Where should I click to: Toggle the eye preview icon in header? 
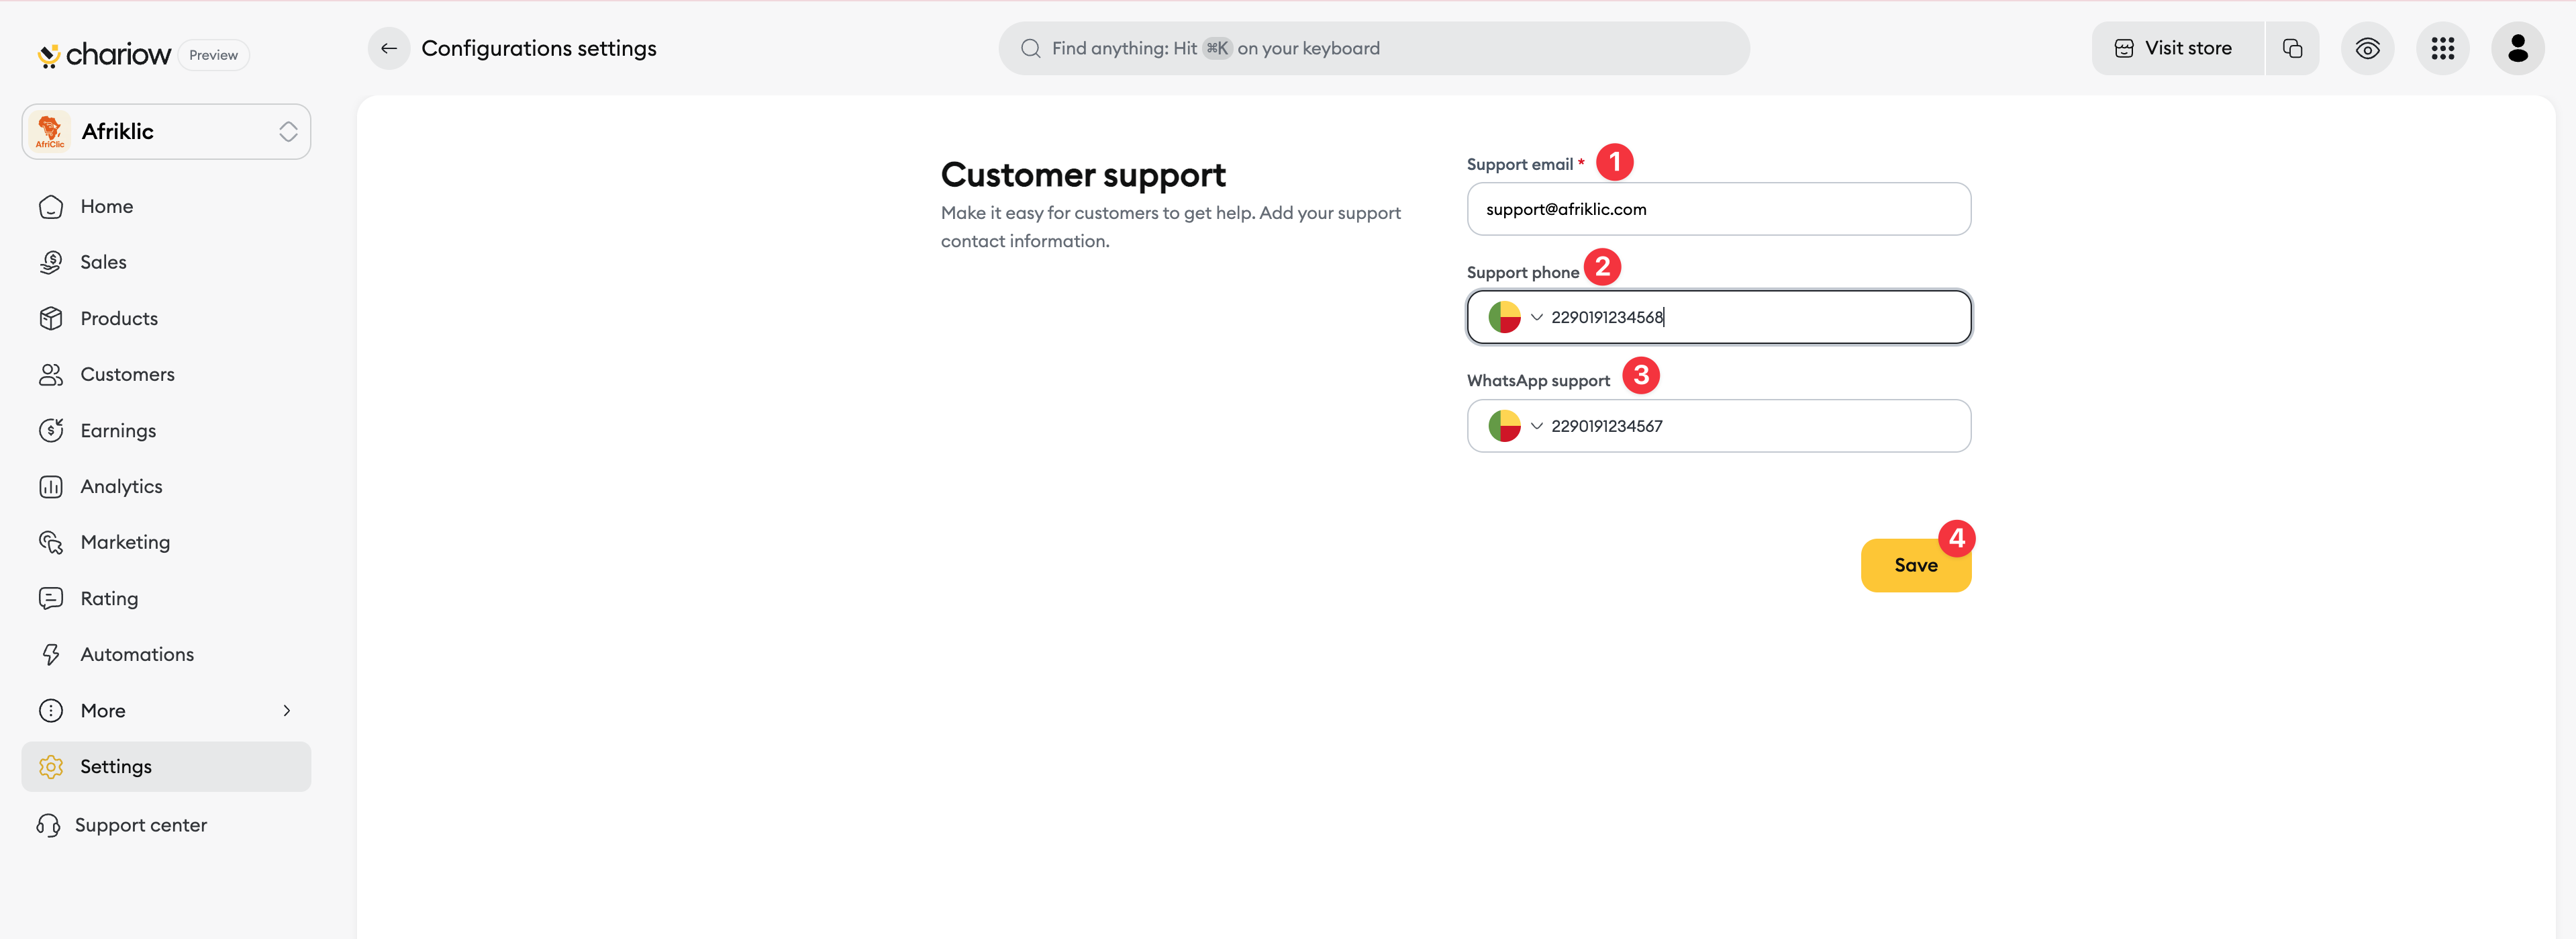pos(2367,48)
